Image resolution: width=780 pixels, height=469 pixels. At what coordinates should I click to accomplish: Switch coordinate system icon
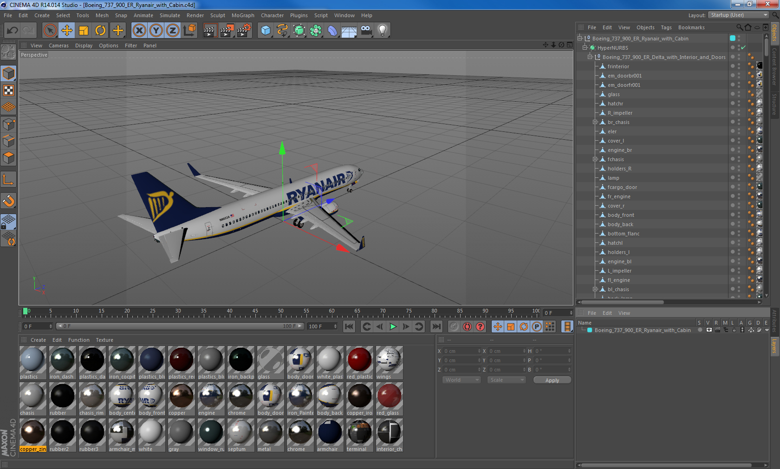click(x=189, y=31)
